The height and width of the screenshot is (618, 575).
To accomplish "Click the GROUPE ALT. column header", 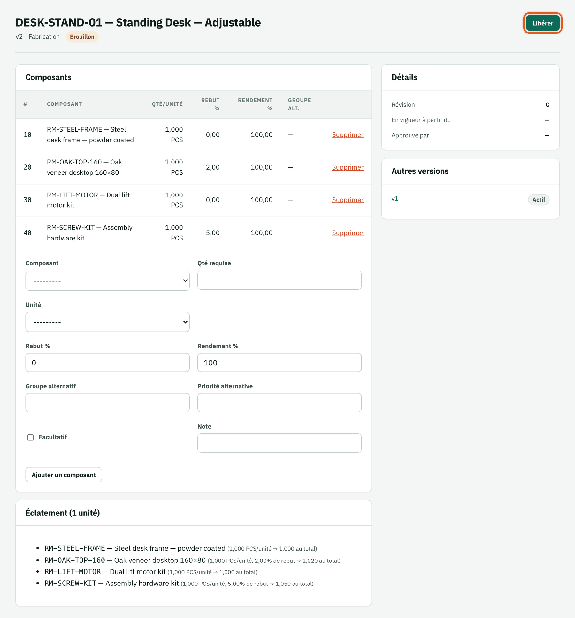I will tap(299, 104).
